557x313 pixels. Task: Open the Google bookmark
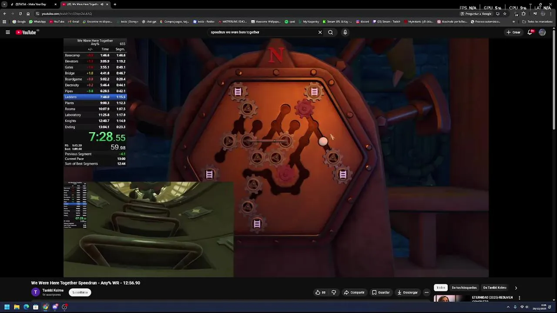tap(19, 21)
